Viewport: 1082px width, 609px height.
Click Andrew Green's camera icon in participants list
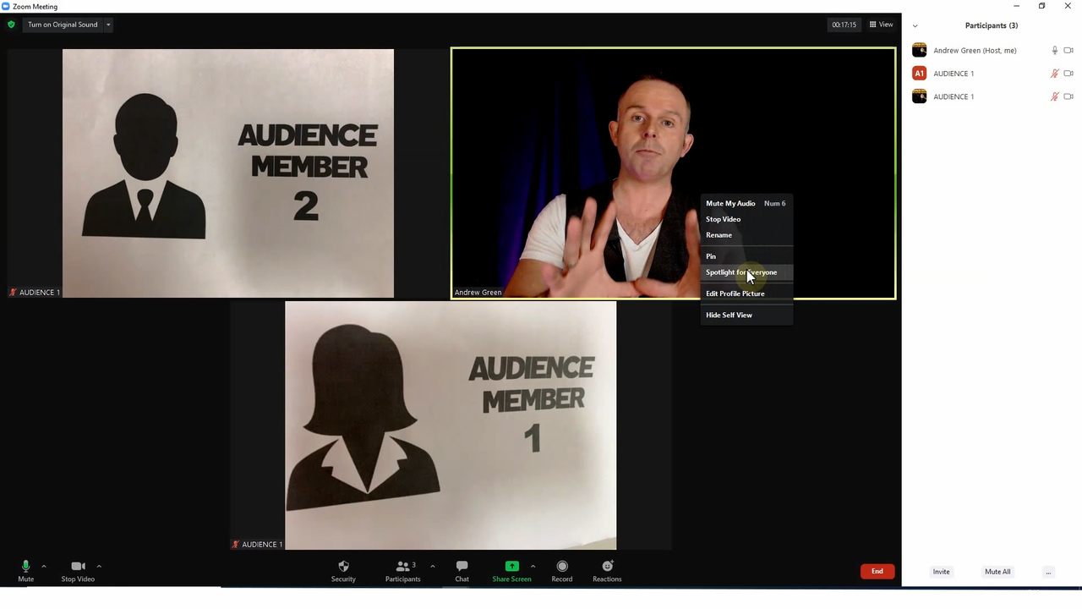1068,51
